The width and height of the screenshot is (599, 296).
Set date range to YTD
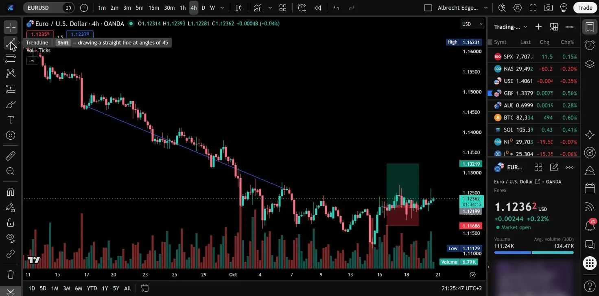coord(92,288)
